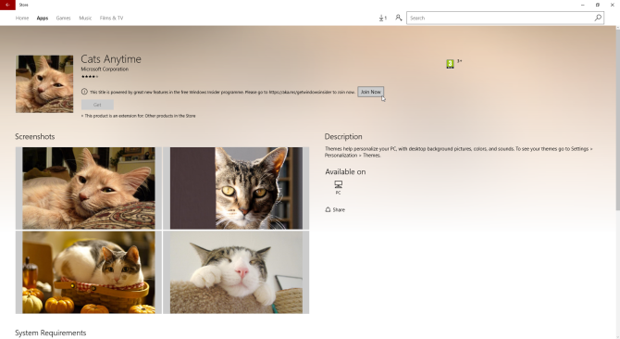The width and height of the screenshot is (620, 339).
Task: Click the information icon beside insider notice
Action: [x=84, y=92]
